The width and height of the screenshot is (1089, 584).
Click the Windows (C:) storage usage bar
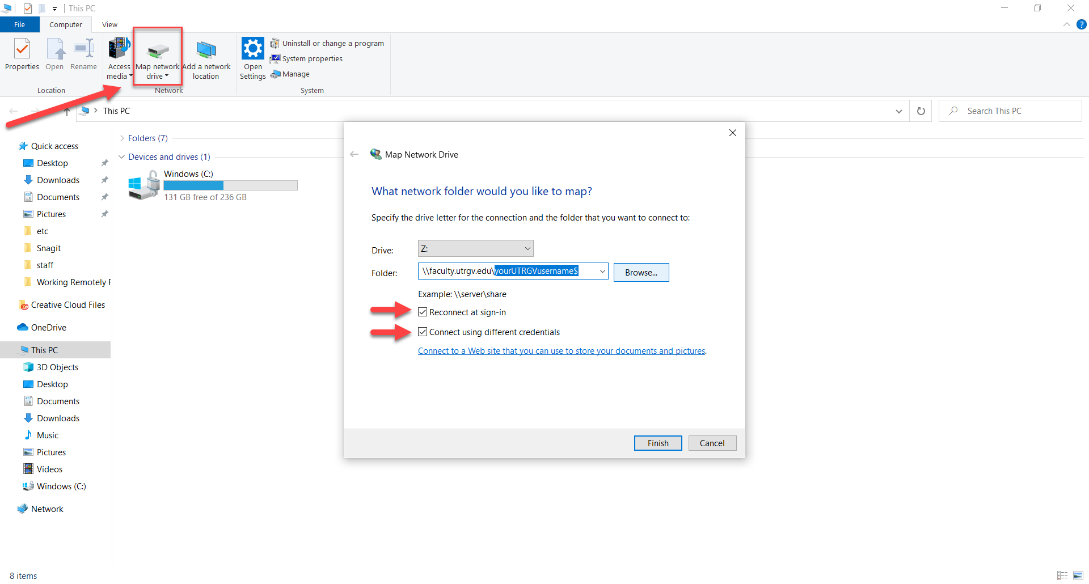coord(230,185)
